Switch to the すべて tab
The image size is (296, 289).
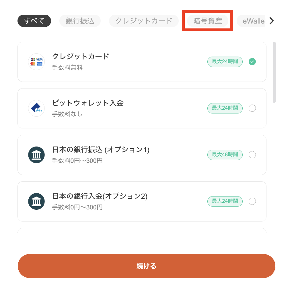[x=34, y=21]
